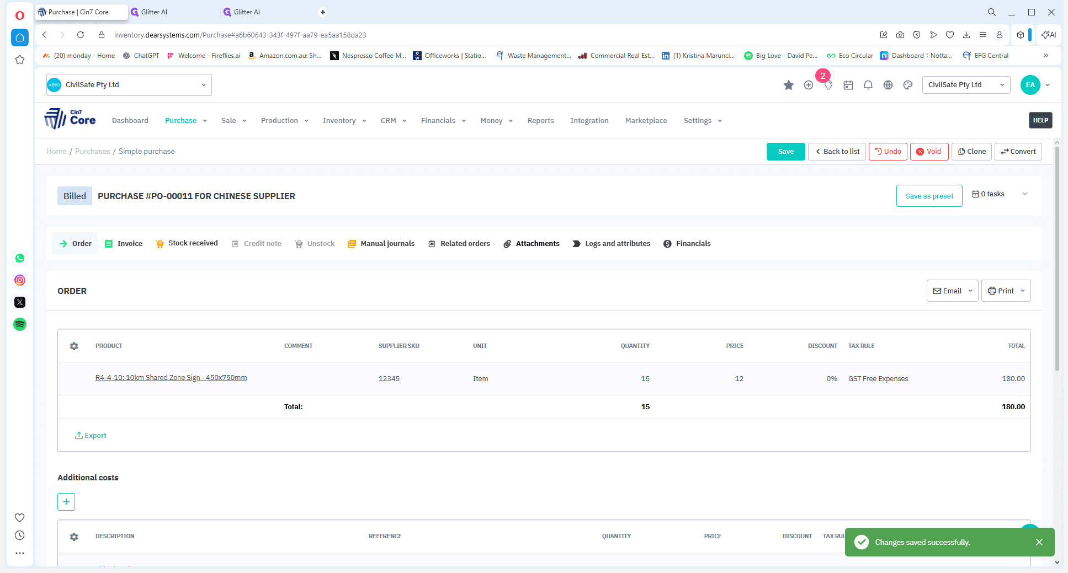Open the R4-4-10 Shared Zone Sign product link

pos(171,378)
